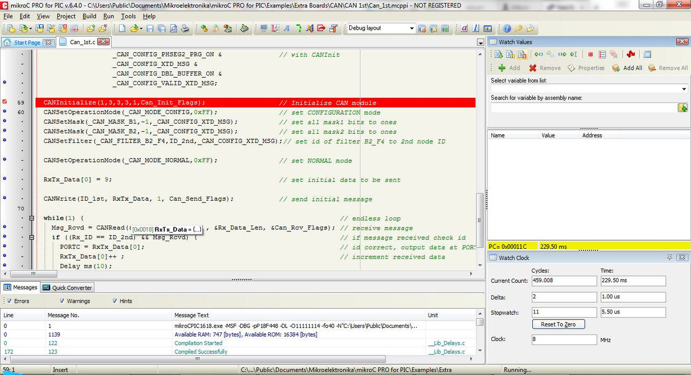Screen dimensions: 691x375
Task: Open the Debug layout dropdown
Action: pos(411,28)
